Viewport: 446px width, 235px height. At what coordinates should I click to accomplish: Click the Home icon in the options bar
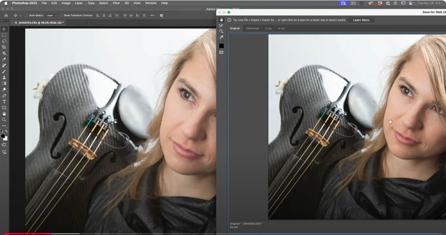coord(6,15)
